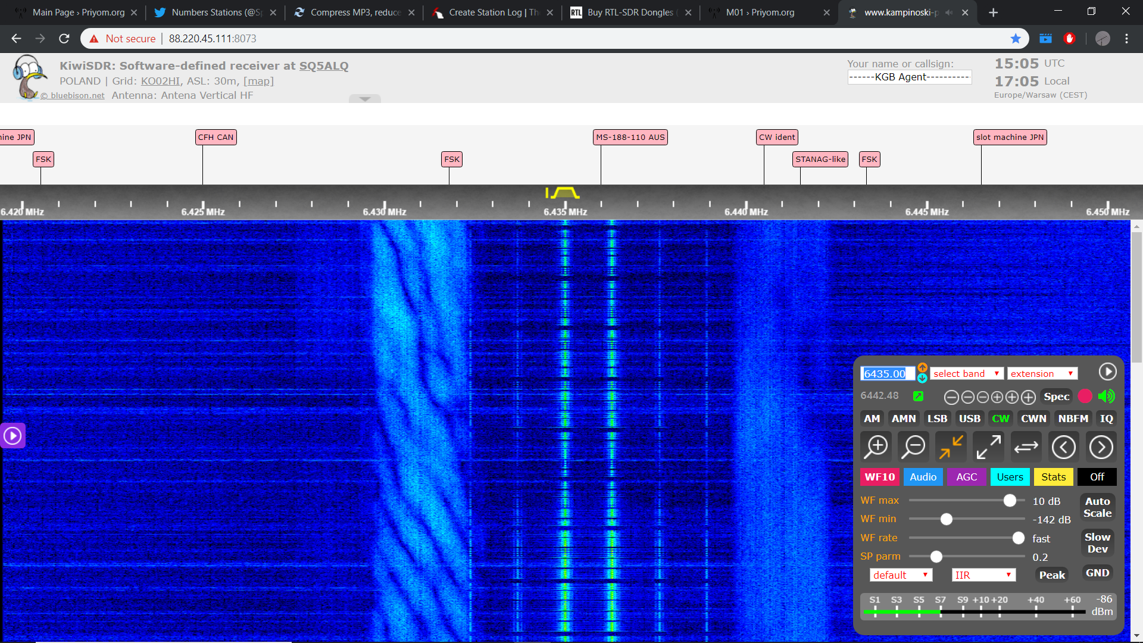Screen dimensions: 1143x643
Task: Switch to AM demodulation mode
Action: 872,419
